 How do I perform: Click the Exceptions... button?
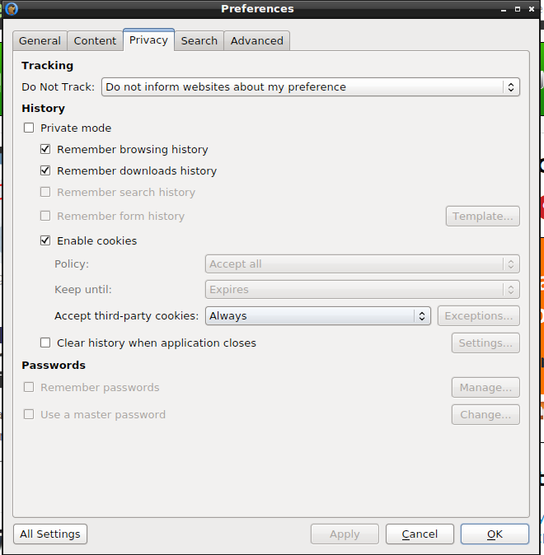tap(479, 315)
